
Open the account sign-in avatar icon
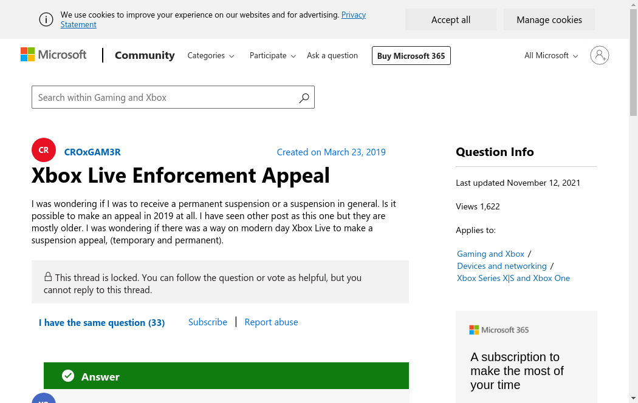tap(599, 55)
